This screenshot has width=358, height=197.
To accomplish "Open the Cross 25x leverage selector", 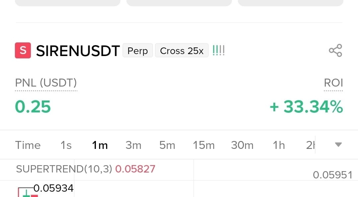I will click(181, 51).
